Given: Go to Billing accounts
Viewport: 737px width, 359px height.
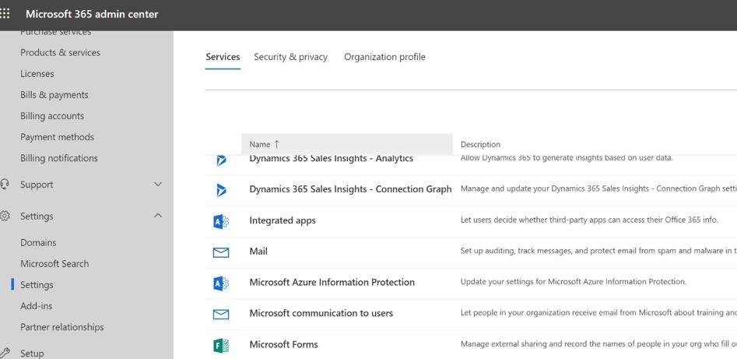Looking at the screenshot, I should coord(52,116).
